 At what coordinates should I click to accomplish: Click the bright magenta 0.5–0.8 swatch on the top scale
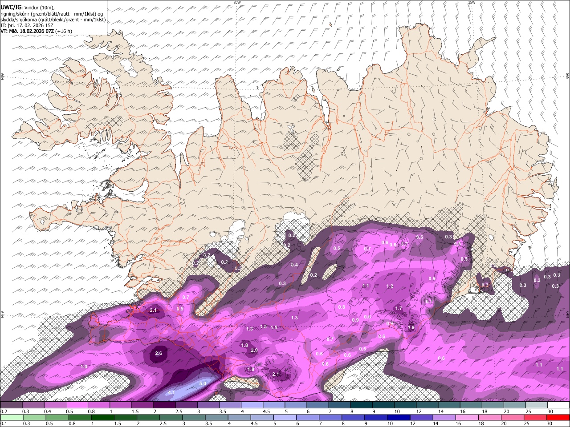coord(77,405)
